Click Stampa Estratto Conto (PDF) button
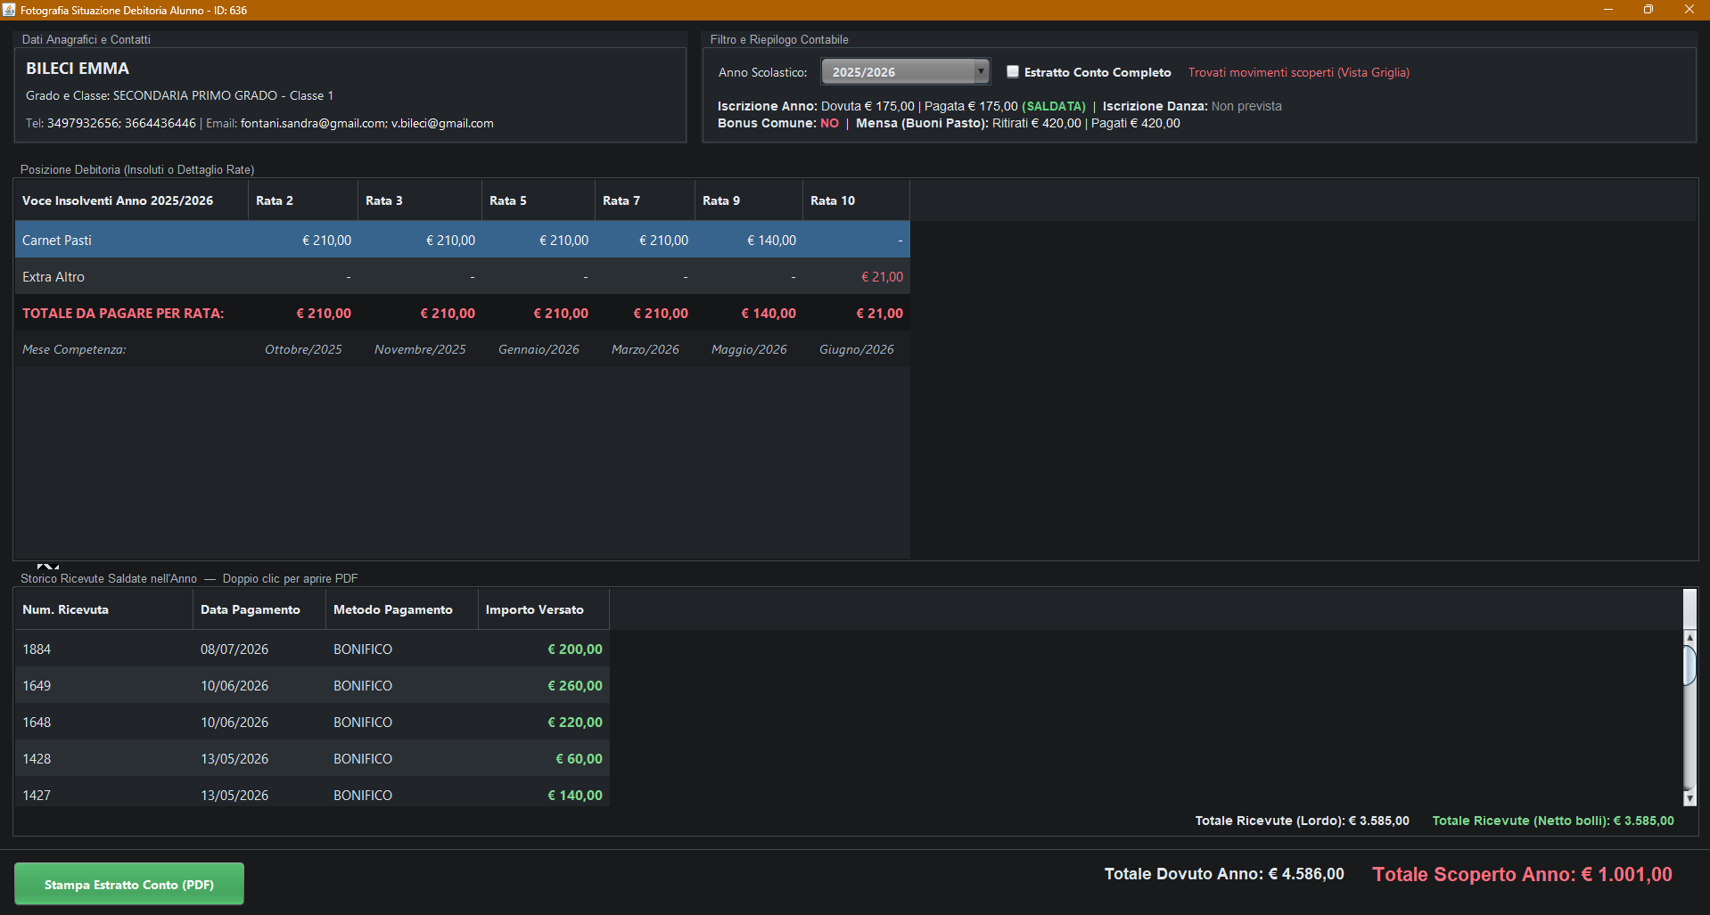Viewport: 1710px width, 915px height. 129,884
